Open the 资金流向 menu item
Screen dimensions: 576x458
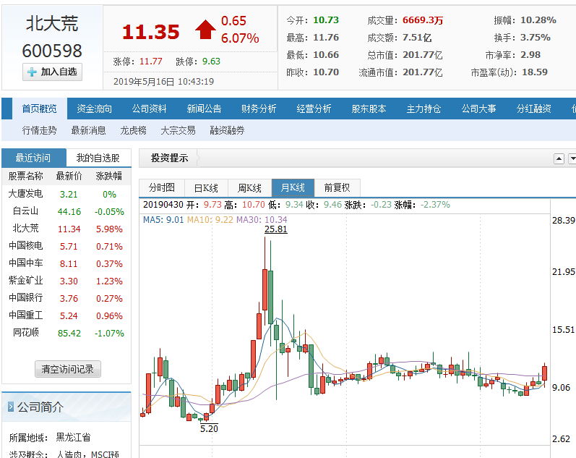point(94,109)
